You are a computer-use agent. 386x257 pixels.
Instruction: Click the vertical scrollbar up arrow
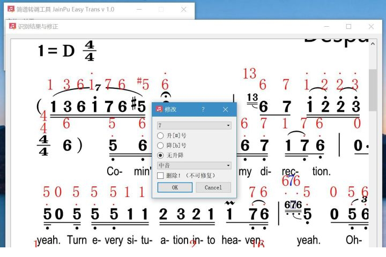pos(373,44)
